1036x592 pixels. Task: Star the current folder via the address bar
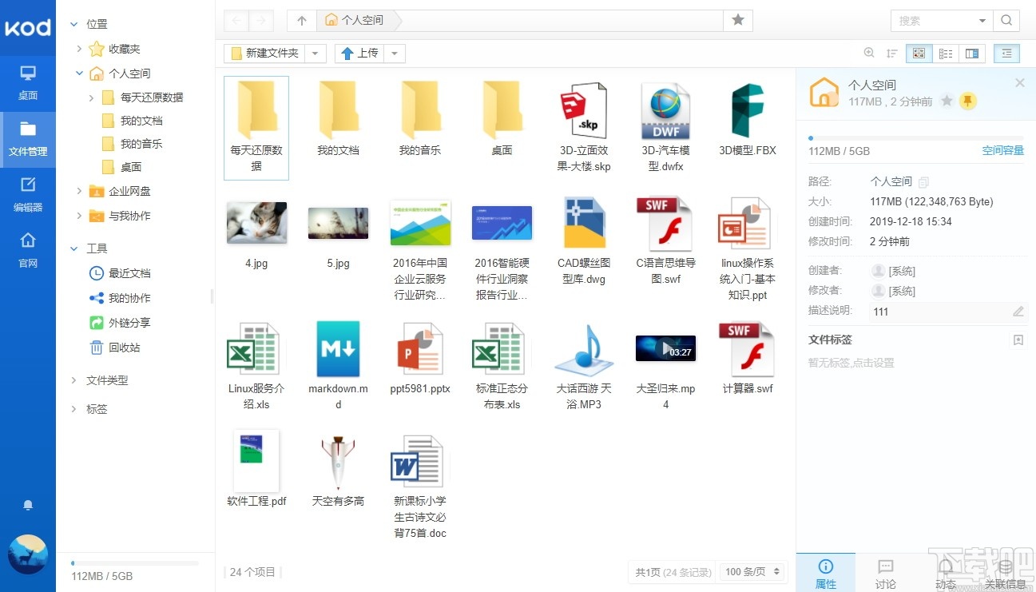(738, 21)
